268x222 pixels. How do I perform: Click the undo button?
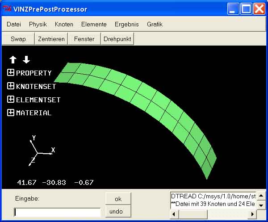click(x=118, y=211)
